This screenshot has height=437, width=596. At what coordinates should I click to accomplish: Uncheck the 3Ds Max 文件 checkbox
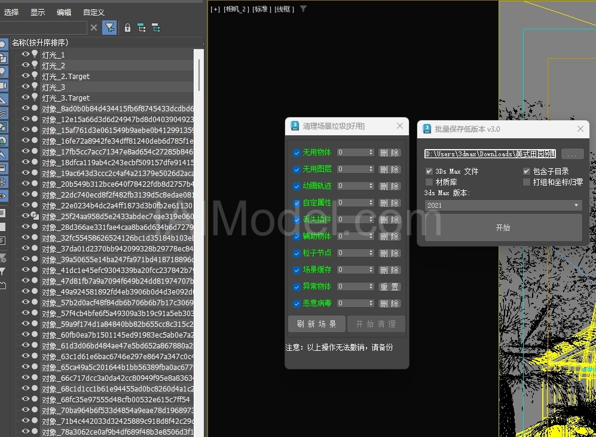tap(429, 171)
